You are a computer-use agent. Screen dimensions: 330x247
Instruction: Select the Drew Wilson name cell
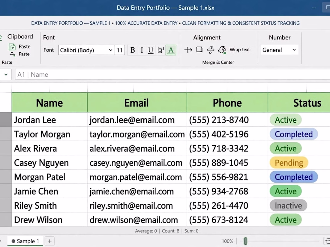pos(49,220)
